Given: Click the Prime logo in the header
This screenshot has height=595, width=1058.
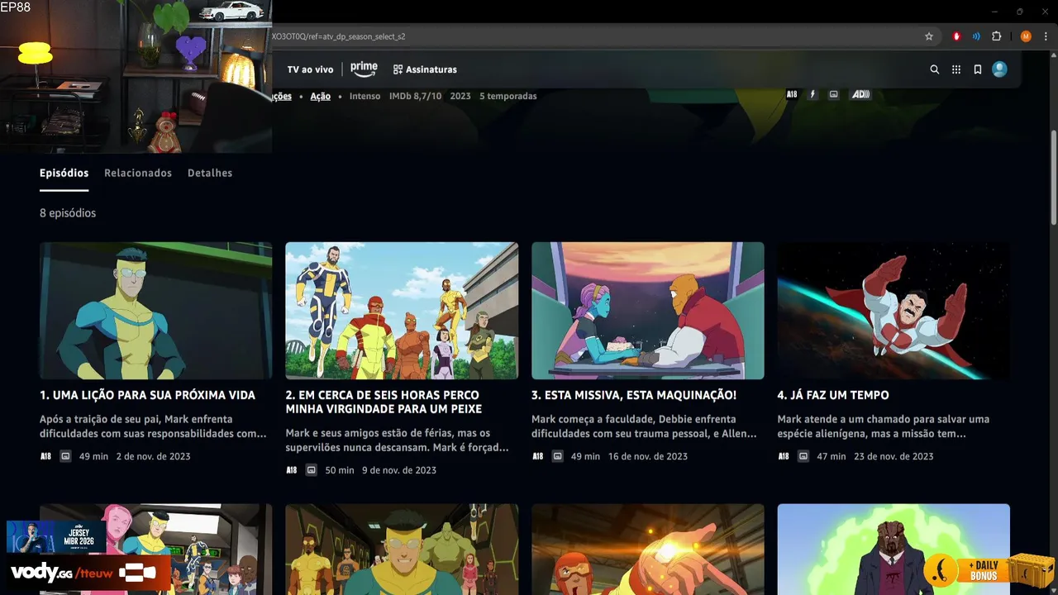Looking at the screenshot, I should (x=364, y=69).
